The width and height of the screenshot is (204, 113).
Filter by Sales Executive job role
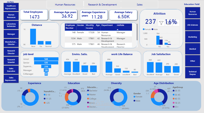point(11,70)
